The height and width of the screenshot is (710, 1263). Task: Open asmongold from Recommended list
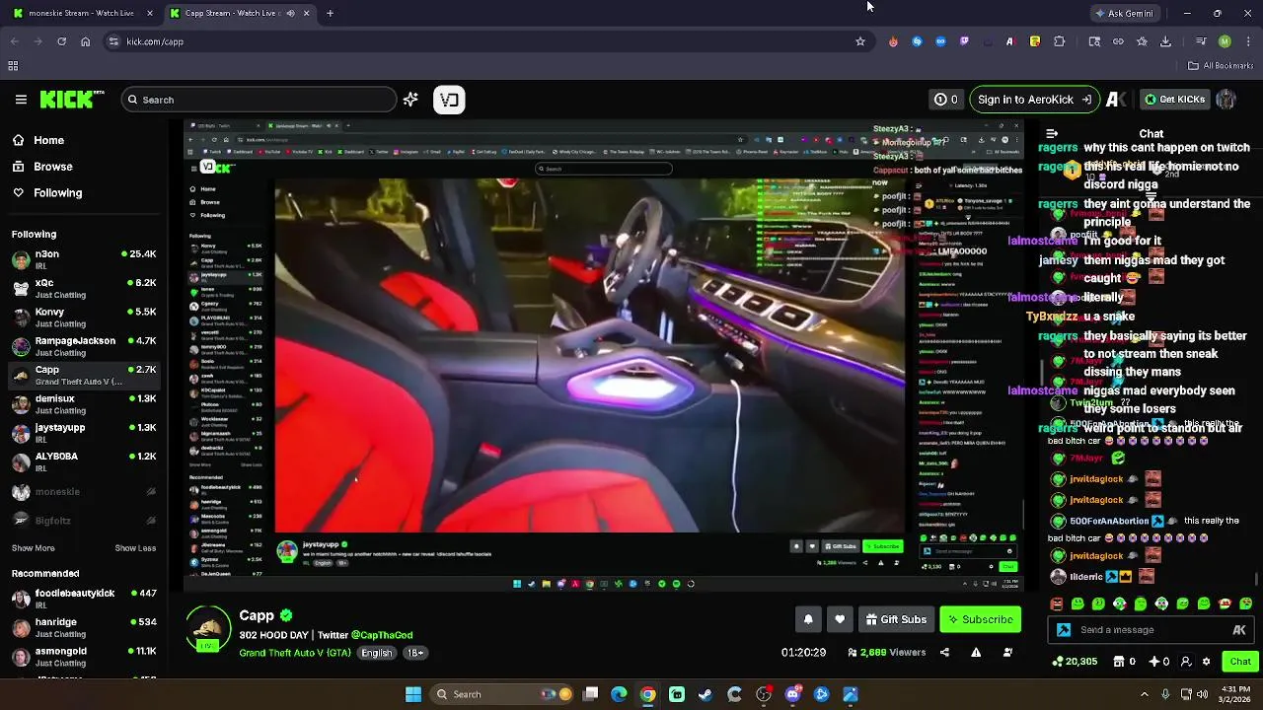[x=84, y=657]
